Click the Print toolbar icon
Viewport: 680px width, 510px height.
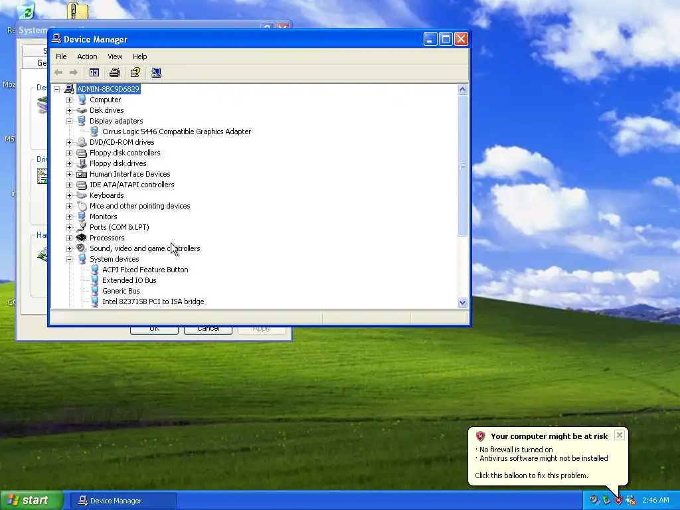114,72
